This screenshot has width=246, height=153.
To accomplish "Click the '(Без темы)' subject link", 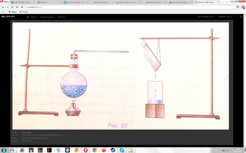I will [27, 132].
